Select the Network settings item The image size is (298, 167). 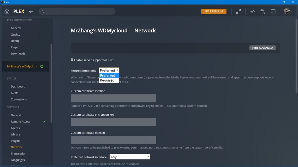click(16, 147)
